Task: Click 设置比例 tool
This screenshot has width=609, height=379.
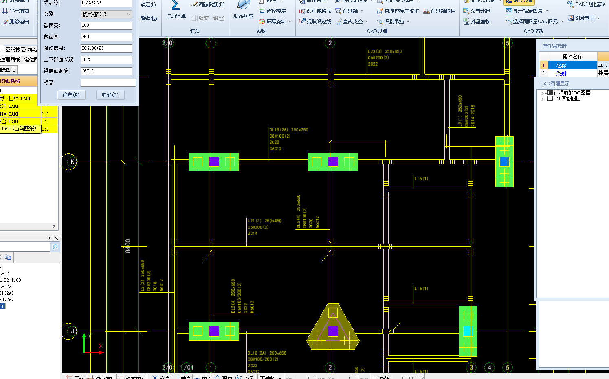Action: click(477, 11)
